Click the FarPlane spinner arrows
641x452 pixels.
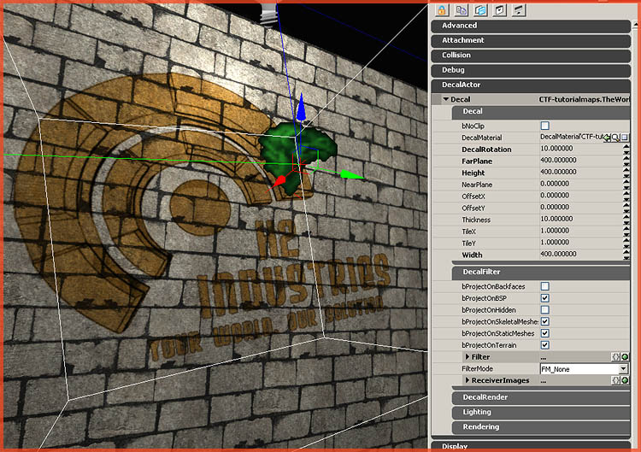(626, 161)
